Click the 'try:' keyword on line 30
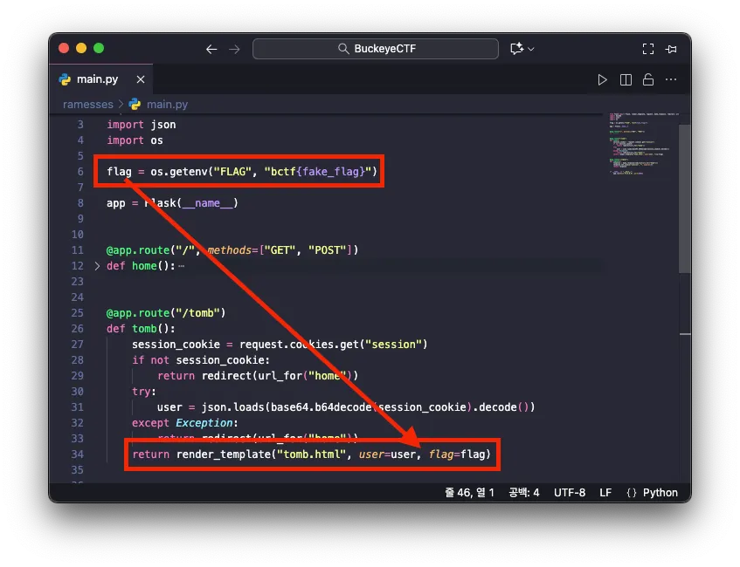This screenshot has height=567, width=740. click(143, 391)
